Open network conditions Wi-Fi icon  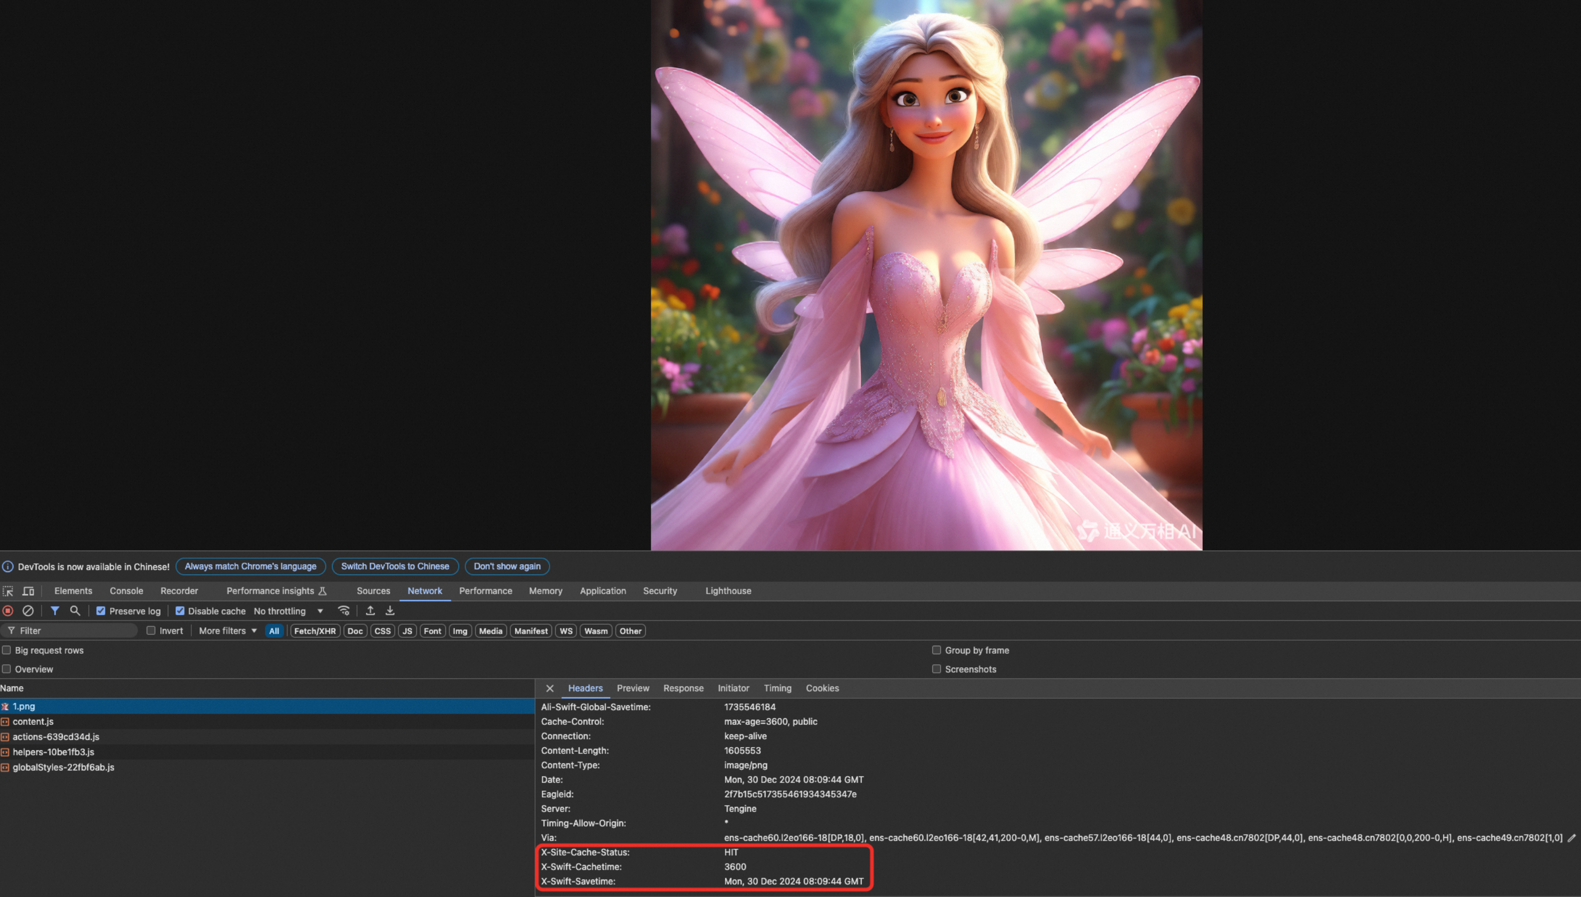[344, 611]
